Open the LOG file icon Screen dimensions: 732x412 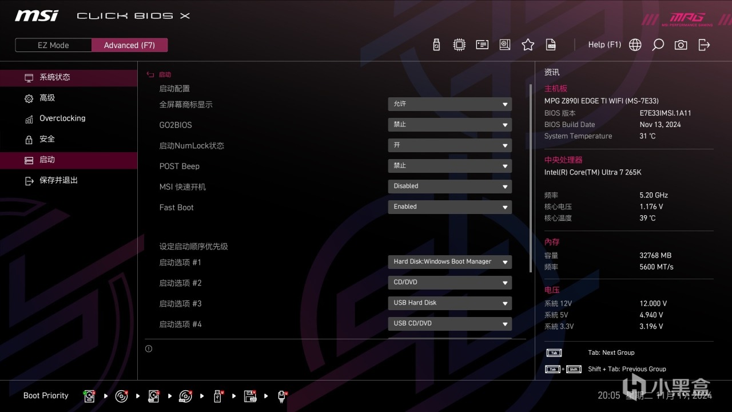(x=551, y=45)
